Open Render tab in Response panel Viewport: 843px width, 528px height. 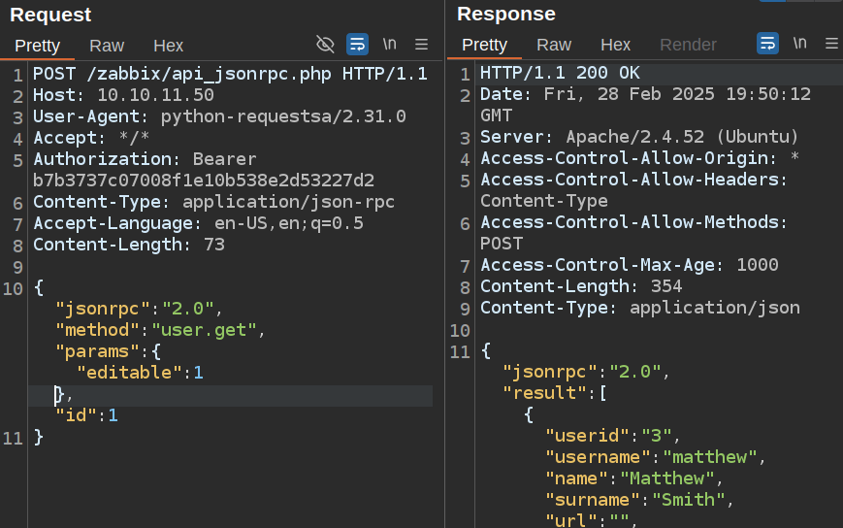[688, 45]
